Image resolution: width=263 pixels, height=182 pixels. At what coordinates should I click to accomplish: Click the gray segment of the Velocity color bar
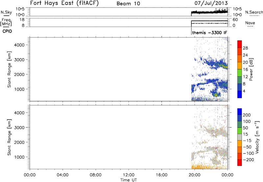[x=240, y=137]
